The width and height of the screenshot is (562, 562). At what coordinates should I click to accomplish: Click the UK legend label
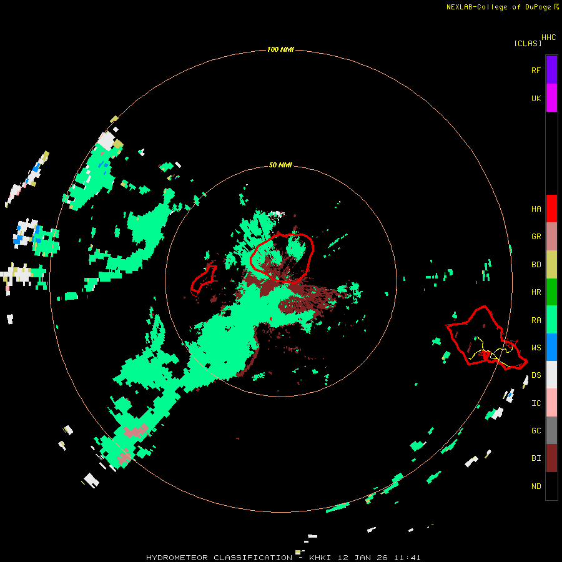(x=536, y=98)
